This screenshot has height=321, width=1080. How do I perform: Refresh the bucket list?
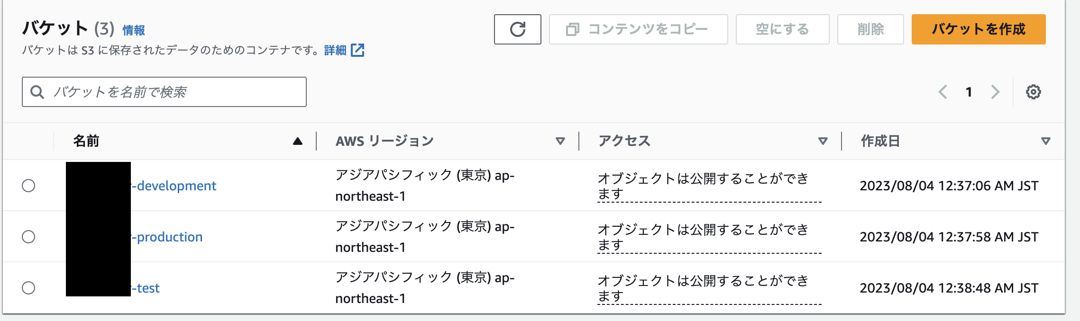518,29
